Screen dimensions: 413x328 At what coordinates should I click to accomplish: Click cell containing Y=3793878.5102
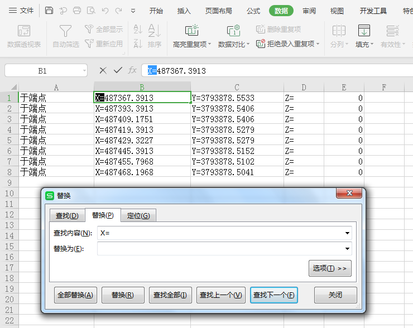tap(237, 161)
